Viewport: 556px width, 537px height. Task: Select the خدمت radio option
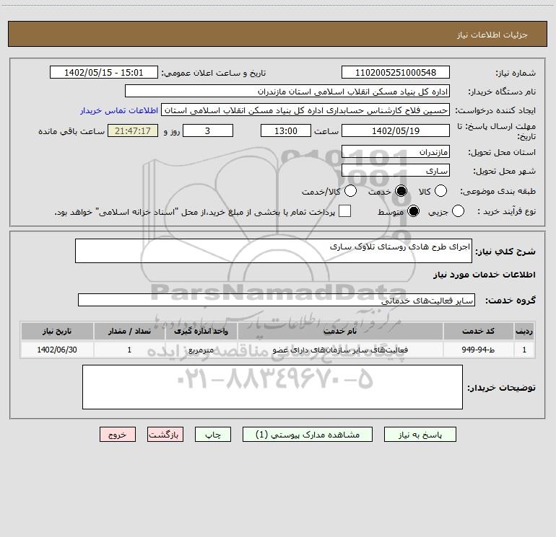[x=401, y=191]
